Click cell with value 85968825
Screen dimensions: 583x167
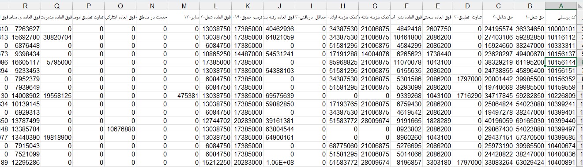[x=343, y=62]
